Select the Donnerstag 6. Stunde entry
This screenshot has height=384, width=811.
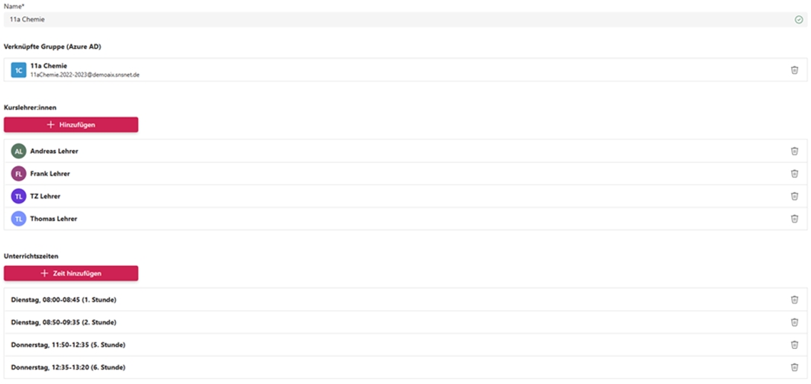tap(68, 367)
